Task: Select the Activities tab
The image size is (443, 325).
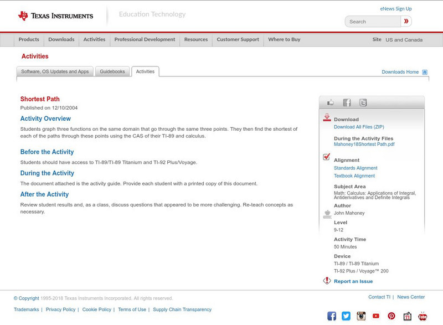Action: coord(145,71)
